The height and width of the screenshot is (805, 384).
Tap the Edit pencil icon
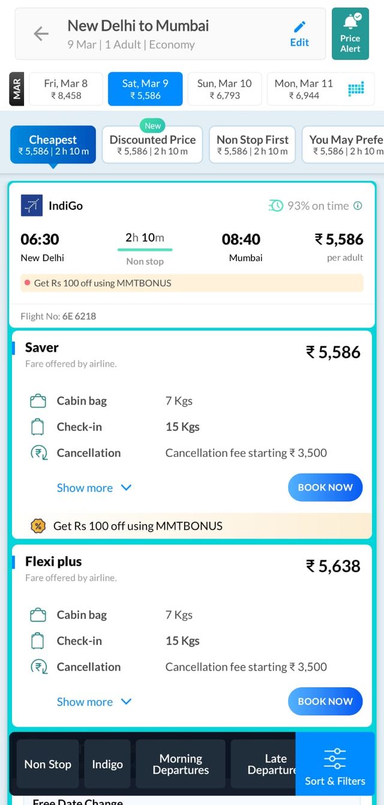click(x=299, y=27)
